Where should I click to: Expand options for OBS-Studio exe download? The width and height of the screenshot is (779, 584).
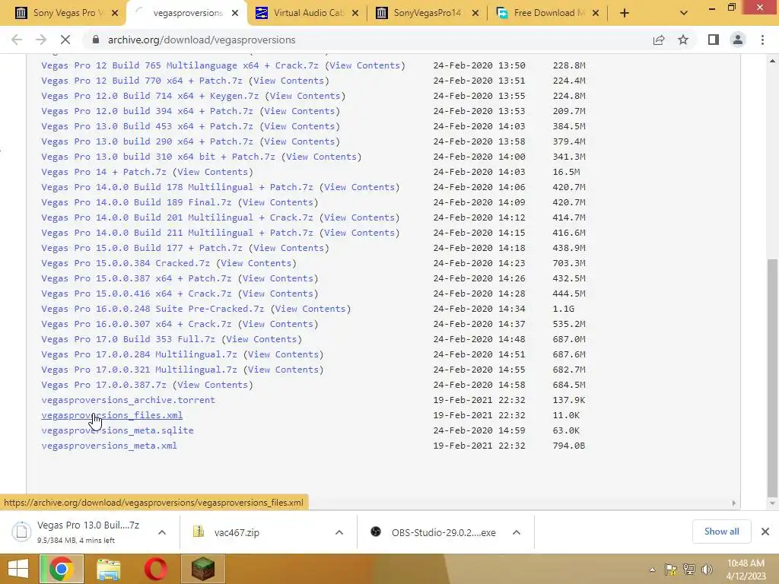click(x=517, y=532)
